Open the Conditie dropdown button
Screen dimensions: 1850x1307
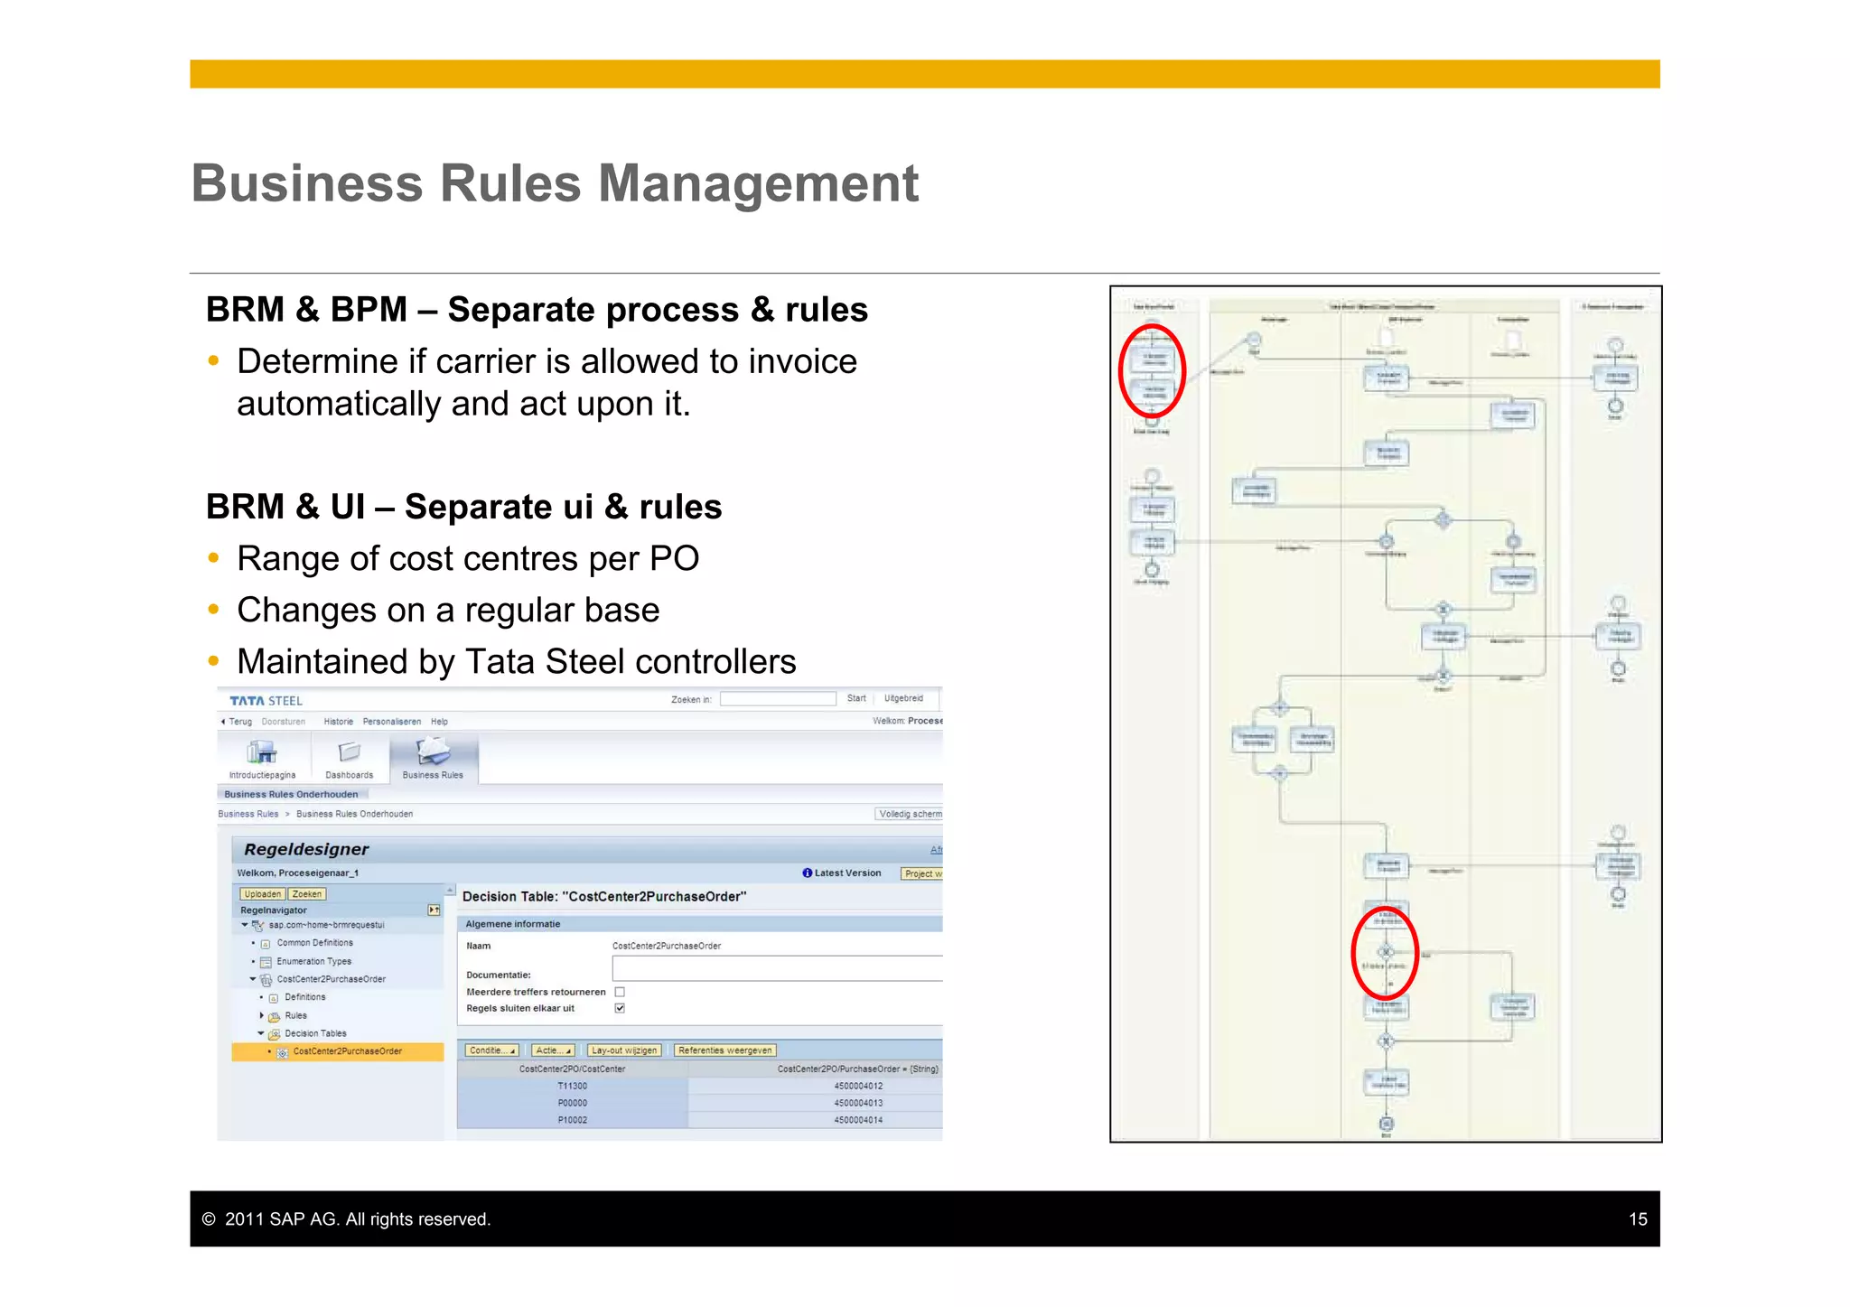pyautogui.click(x=491, y=1050)
